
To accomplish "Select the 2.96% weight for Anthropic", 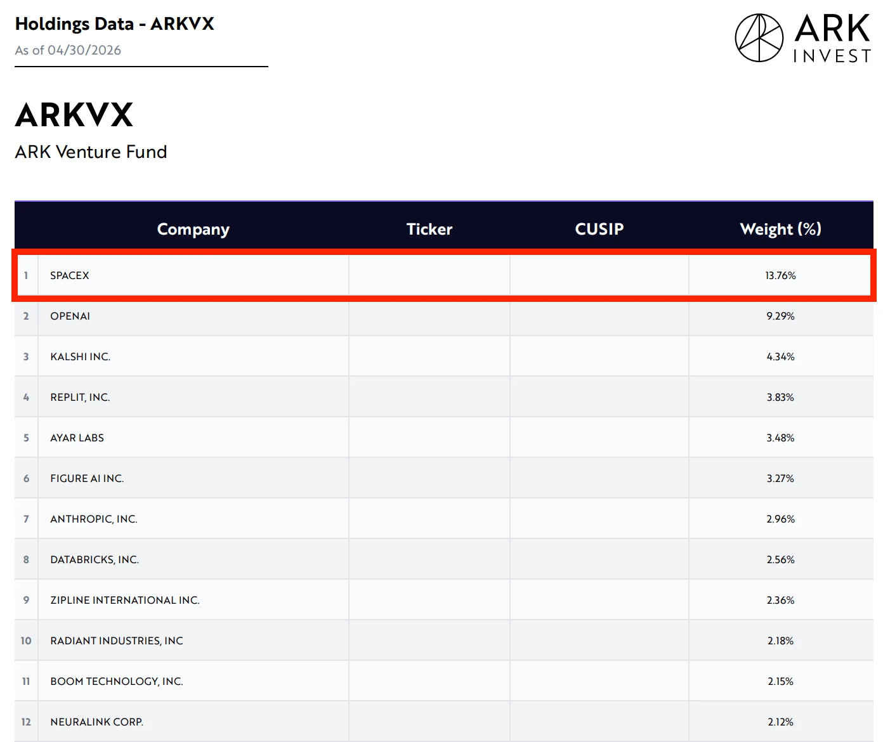I will [781, 519].
